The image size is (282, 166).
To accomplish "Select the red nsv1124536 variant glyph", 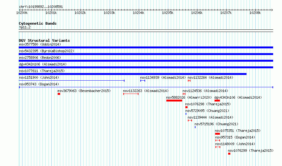I will pyautogui.click(x=184, y=94).
